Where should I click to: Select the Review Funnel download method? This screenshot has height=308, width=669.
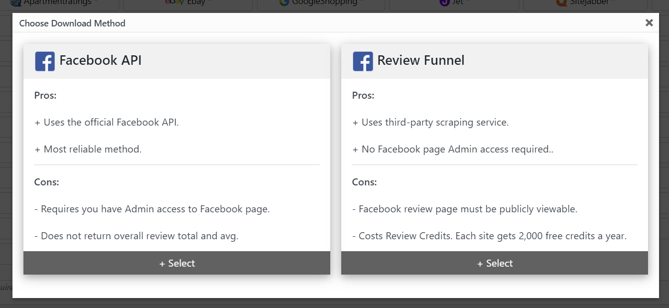coord(494,263)
